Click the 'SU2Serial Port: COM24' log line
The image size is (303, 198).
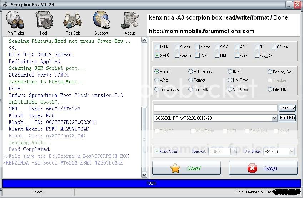click(x=39, y=75)
